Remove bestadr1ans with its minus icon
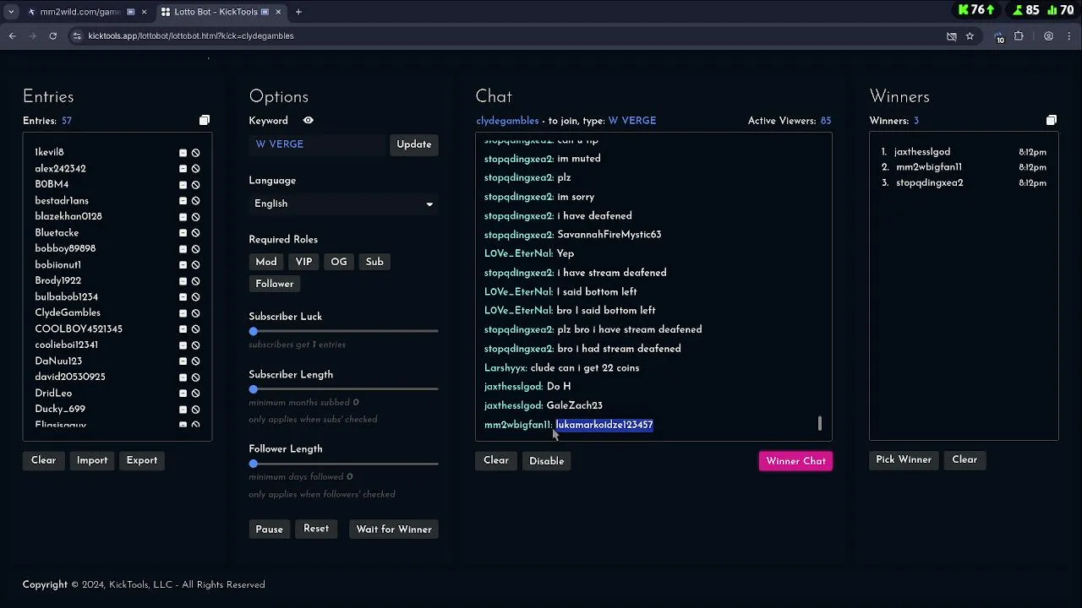Image resolution: width=1082 pixels, height=608 pixels. (x=183, y=201)
